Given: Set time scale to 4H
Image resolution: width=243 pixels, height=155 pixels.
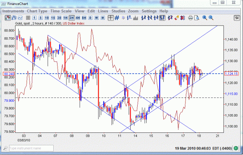Looking at the screenshot, I should (x=78, y=18).
